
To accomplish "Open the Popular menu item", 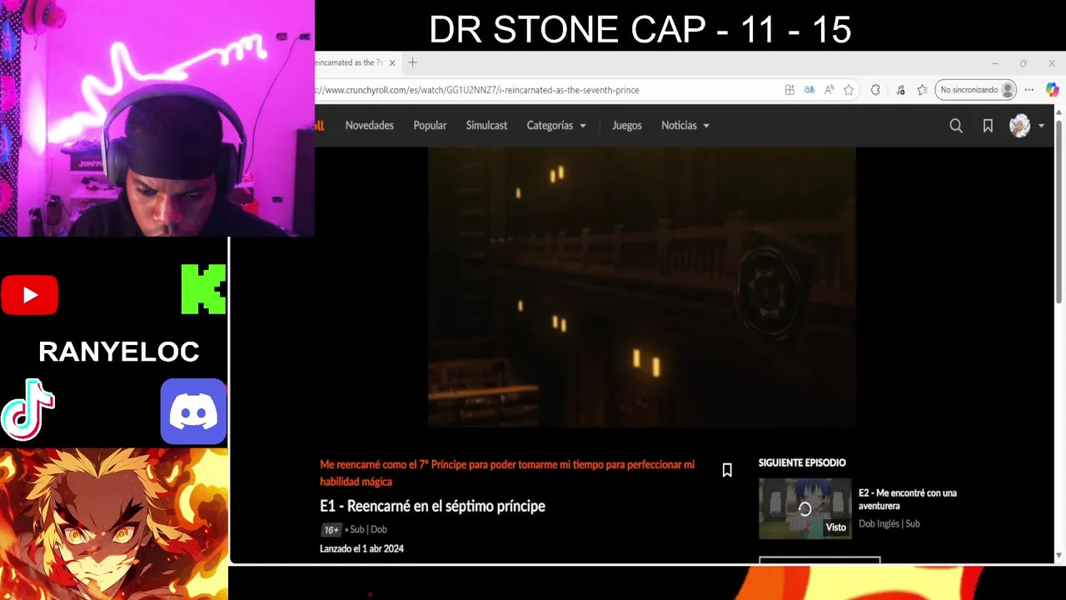I will (430, 126).
